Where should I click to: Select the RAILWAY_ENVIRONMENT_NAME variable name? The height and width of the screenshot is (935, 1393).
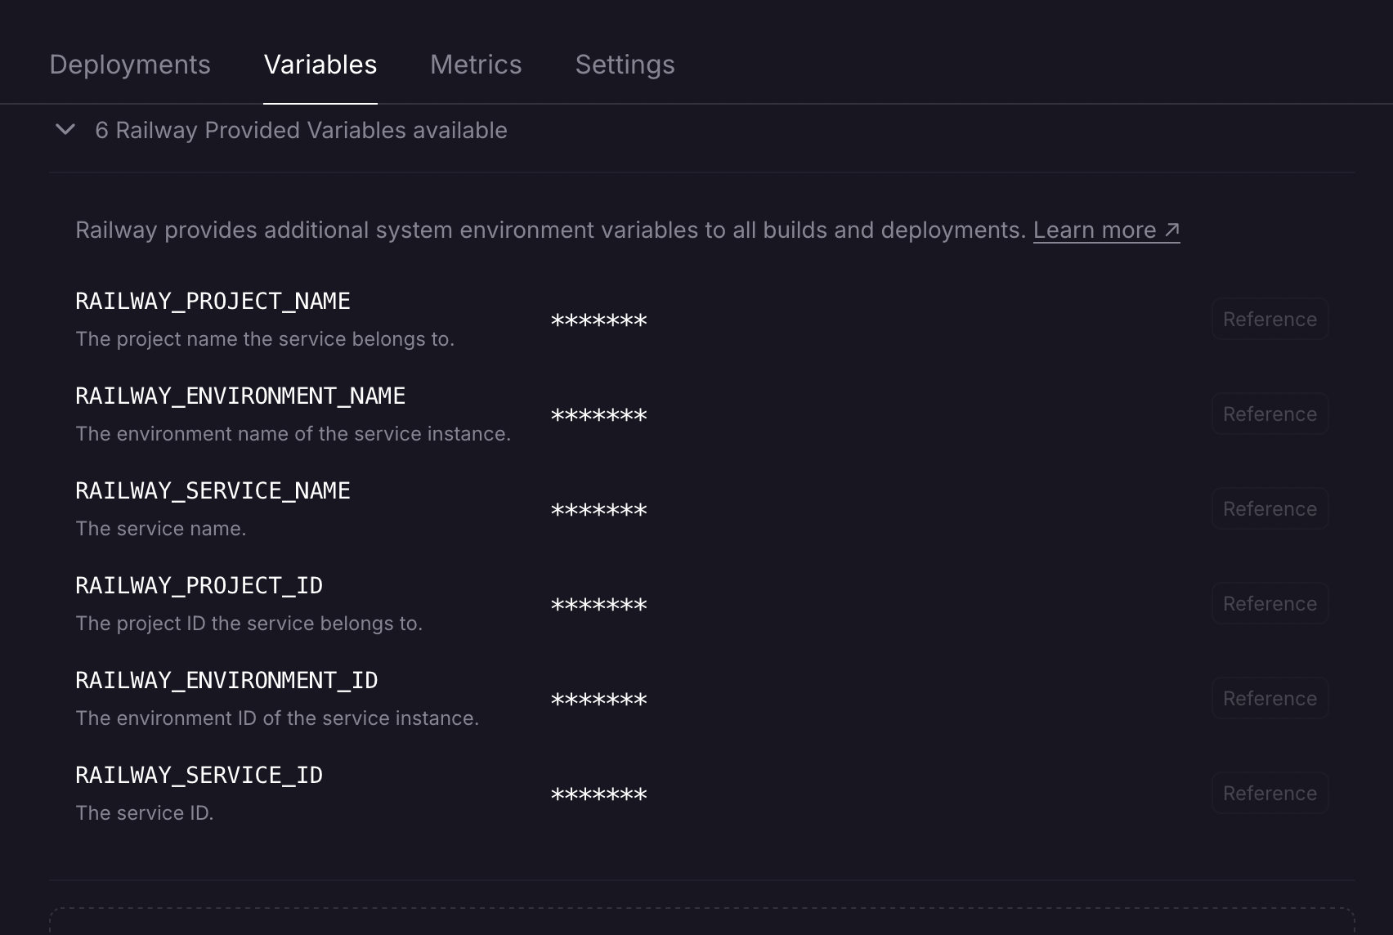click(x=240, y=396)
